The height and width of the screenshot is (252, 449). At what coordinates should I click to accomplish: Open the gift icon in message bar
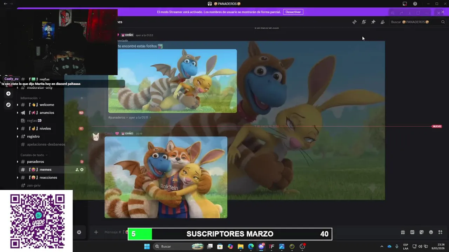tap(403, 232)
